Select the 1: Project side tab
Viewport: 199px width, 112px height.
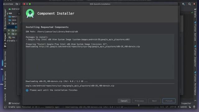[5, 40]
